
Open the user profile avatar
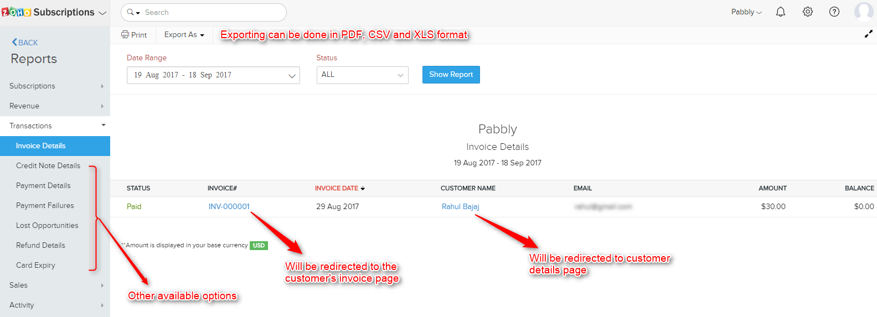(864, 12)
